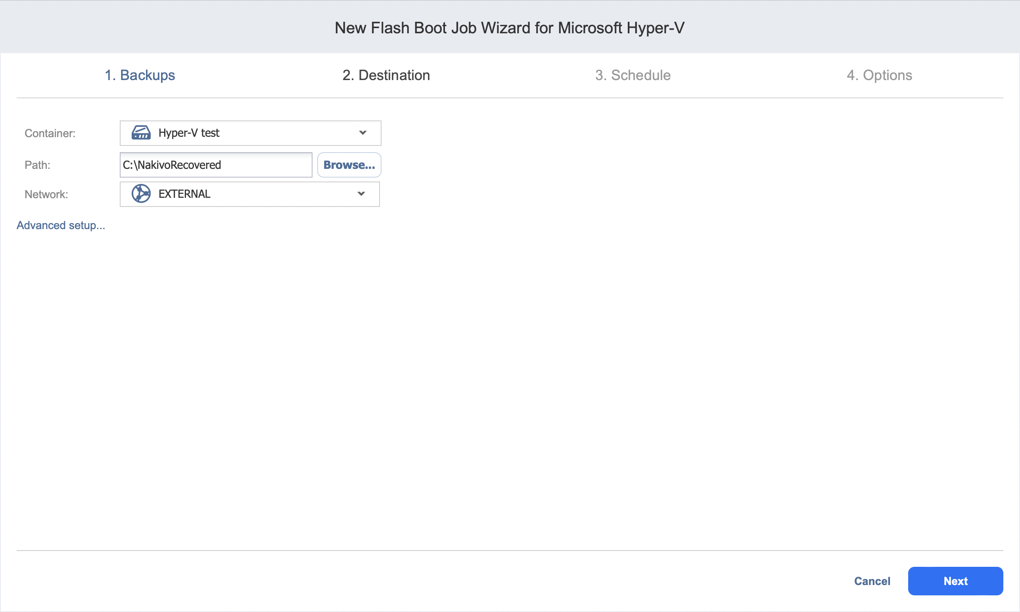This screenshot has width=1020, height=612.
Task: Proceed with the Next button
Action: tap(955, 581)
